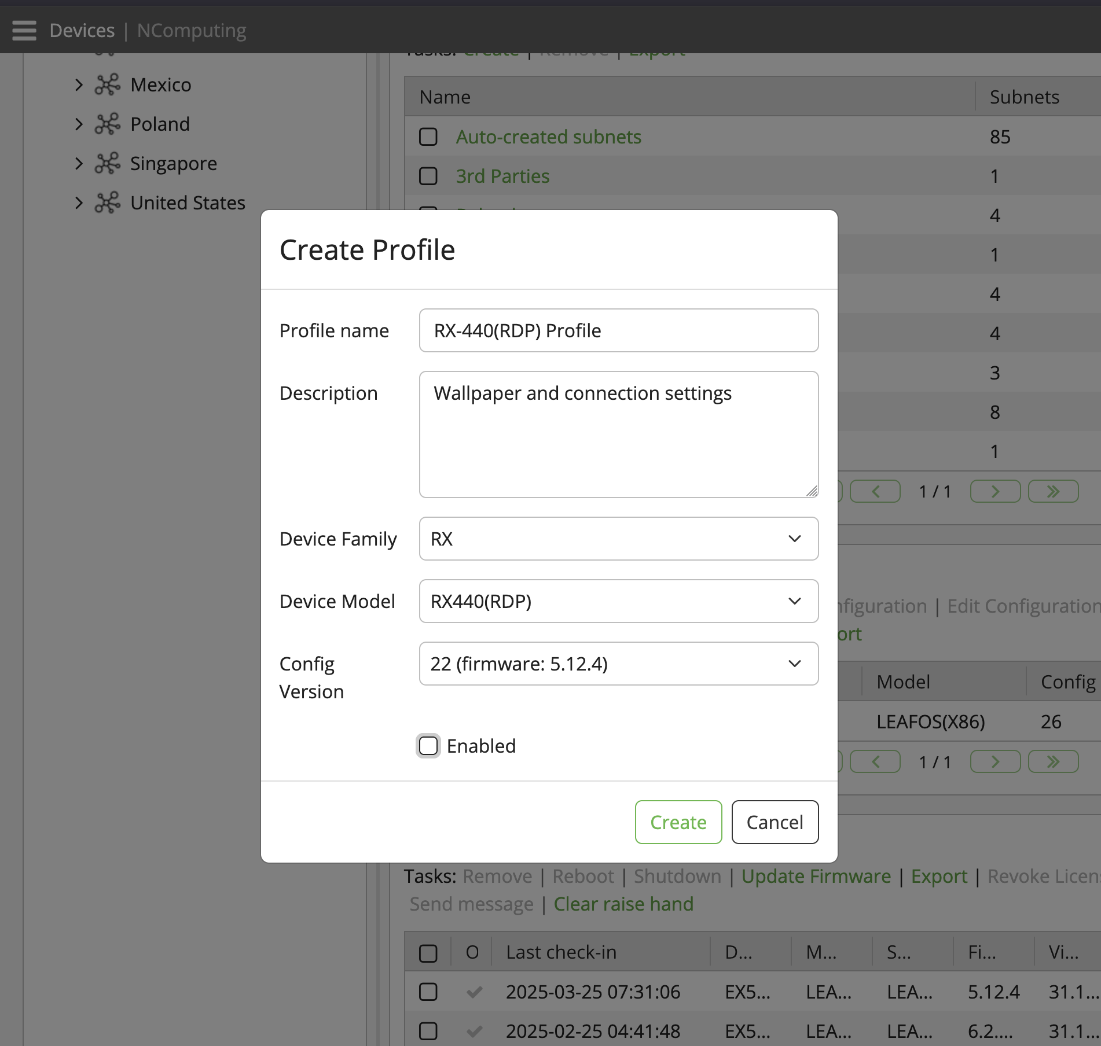1101x1046 pixels.
Task: Click the subnet count 85 cell
Action: pos(1000,137)
